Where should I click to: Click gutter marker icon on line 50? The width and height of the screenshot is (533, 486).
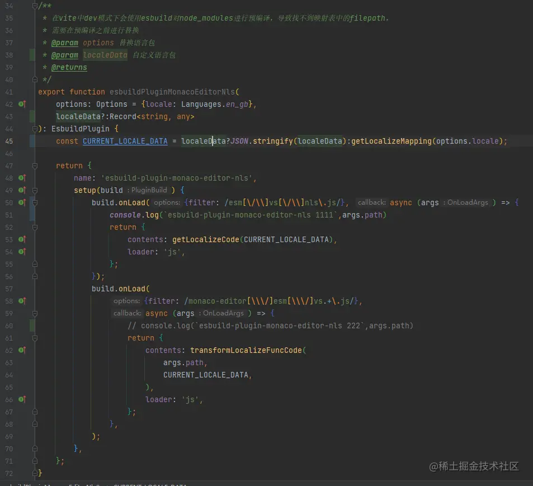pos(22,202)
